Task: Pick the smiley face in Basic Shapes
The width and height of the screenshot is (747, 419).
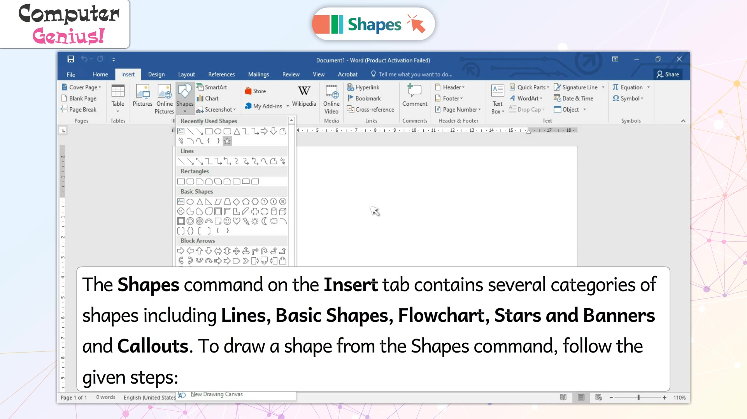Action: tap(227, 221)
